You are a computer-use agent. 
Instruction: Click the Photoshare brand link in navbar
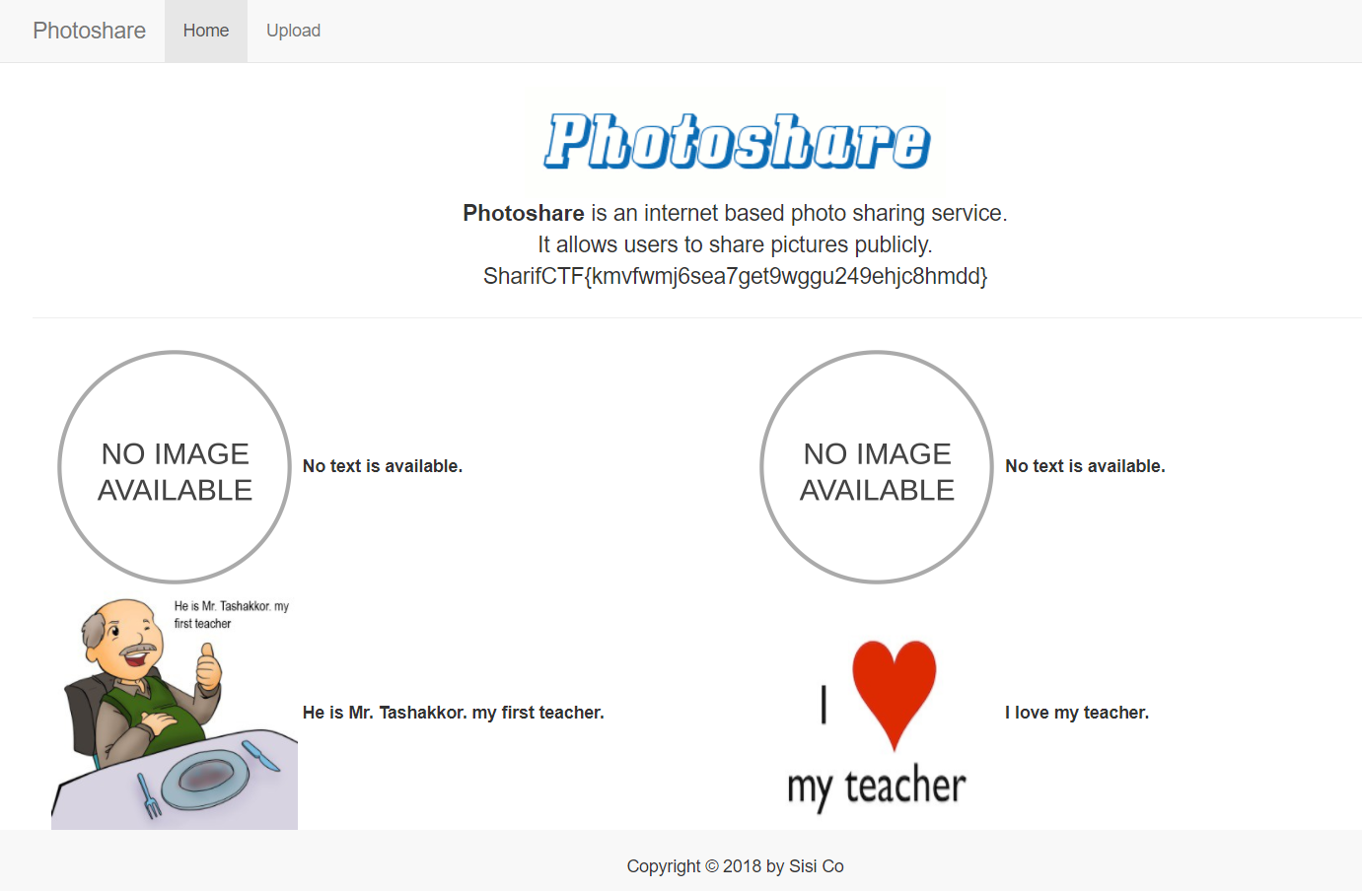[x=89, y=31]
